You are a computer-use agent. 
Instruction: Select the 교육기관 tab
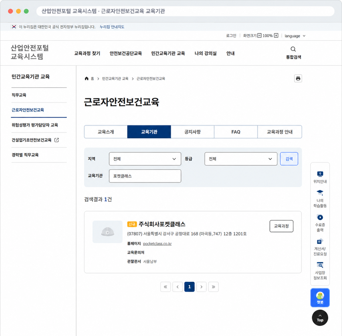[149, 132]
